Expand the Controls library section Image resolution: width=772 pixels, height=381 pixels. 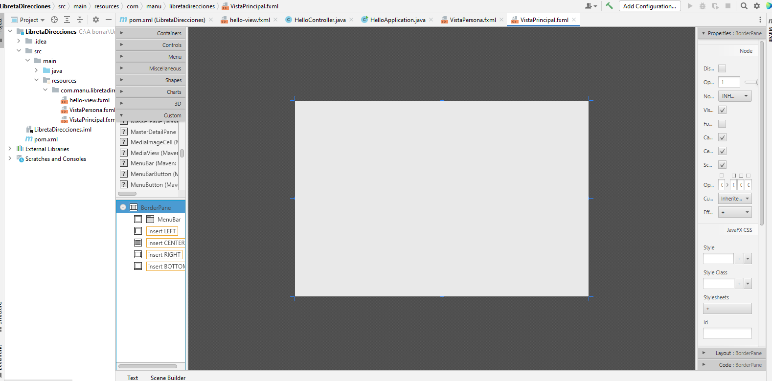point(150,45)
